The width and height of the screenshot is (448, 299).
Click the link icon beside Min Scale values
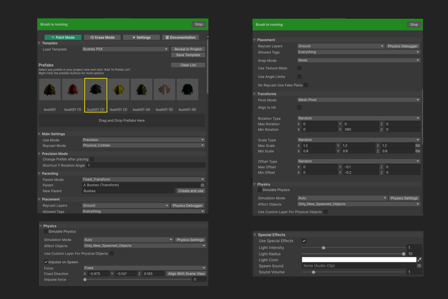pos(417,151)
